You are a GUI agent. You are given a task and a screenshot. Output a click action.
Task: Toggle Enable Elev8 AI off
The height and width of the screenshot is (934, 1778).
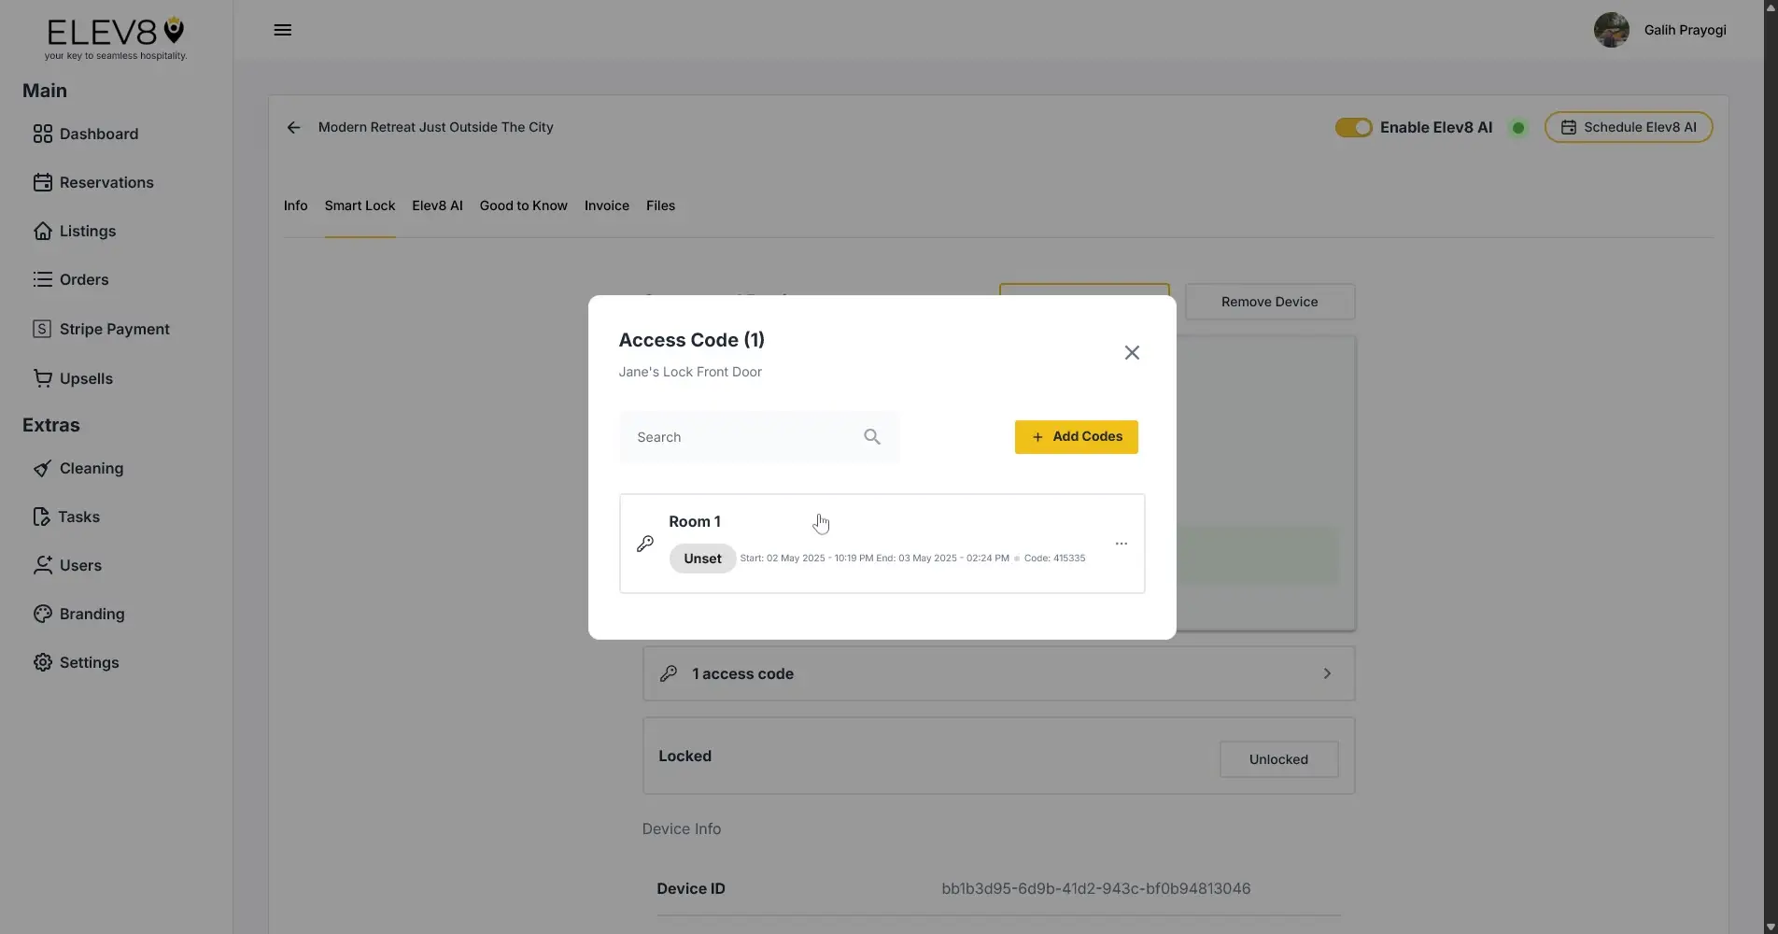1353,127
